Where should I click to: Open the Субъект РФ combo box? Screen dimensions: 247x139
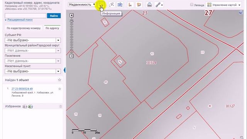tap(33, 40)
